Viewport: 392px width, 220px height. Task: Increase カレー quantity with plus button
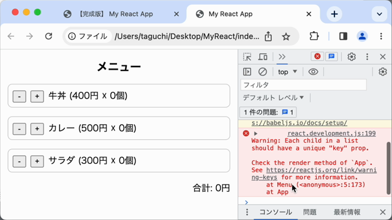tap(37, 129)
